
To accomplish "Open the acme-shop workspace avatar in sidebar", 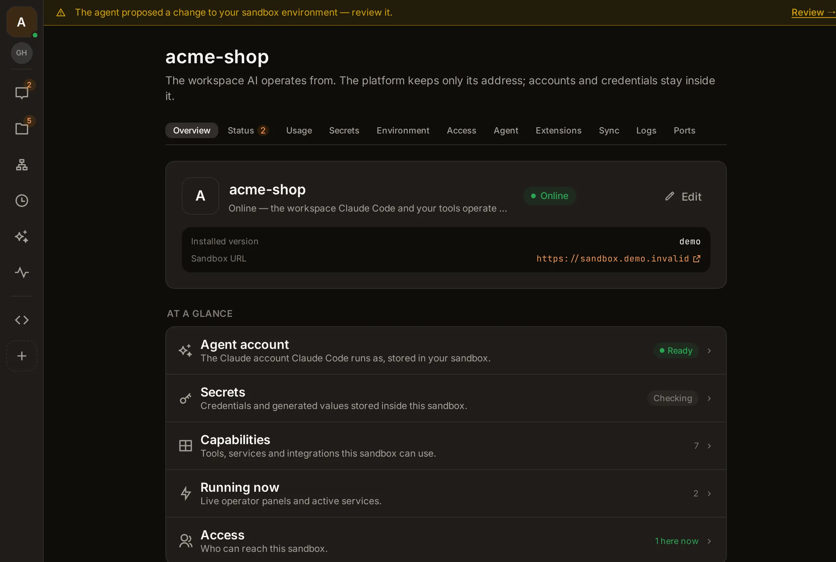I will 21,22.
